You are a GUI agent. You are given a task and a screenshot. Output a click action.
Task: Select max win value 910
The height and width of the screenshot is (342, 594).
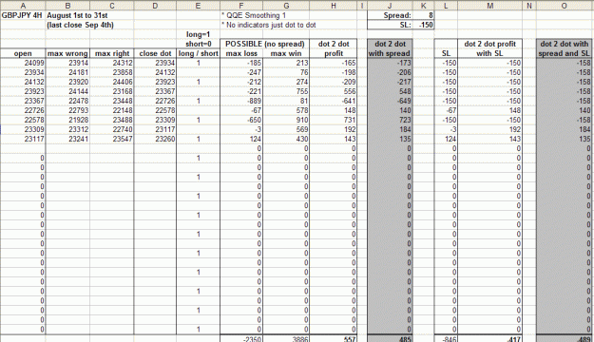pos(286,120)
